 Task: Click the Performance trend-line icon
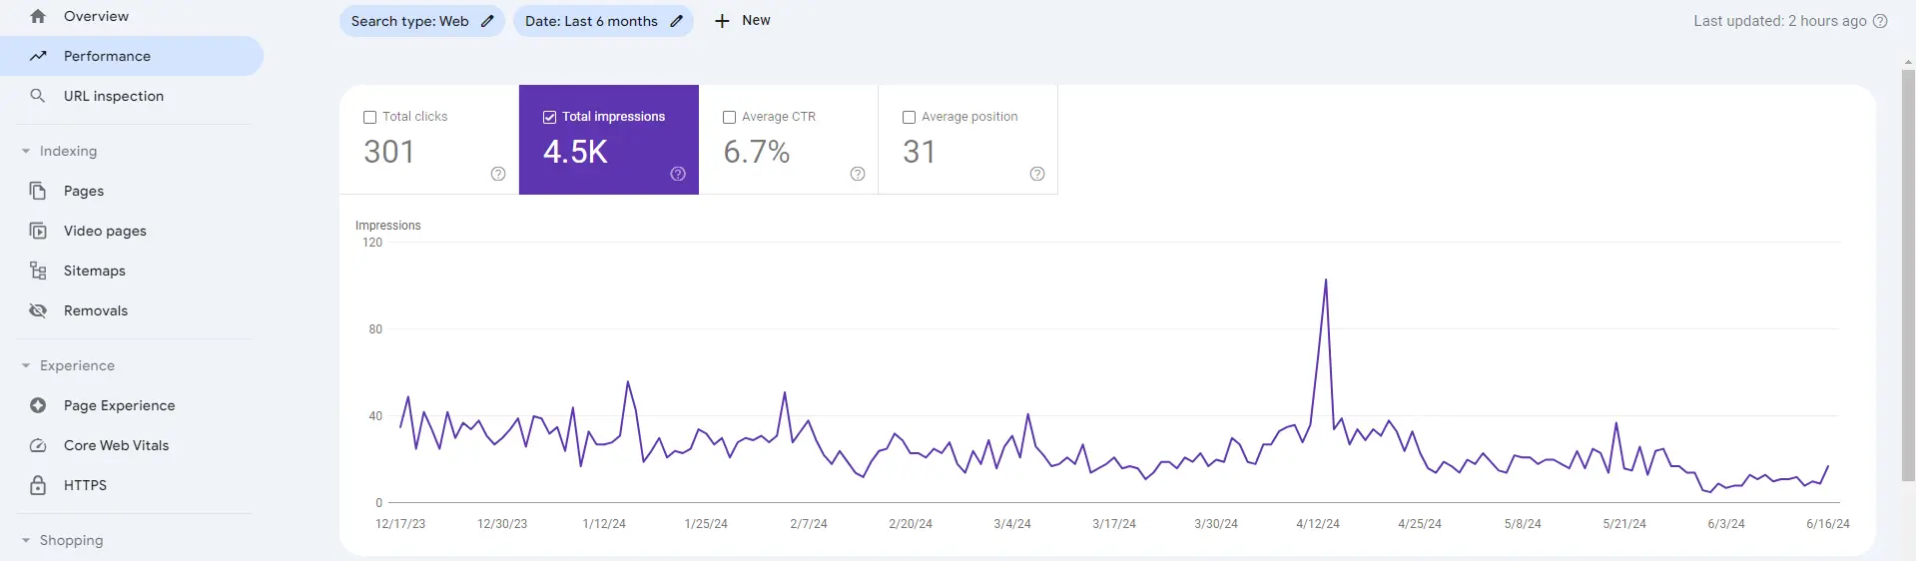38,56
